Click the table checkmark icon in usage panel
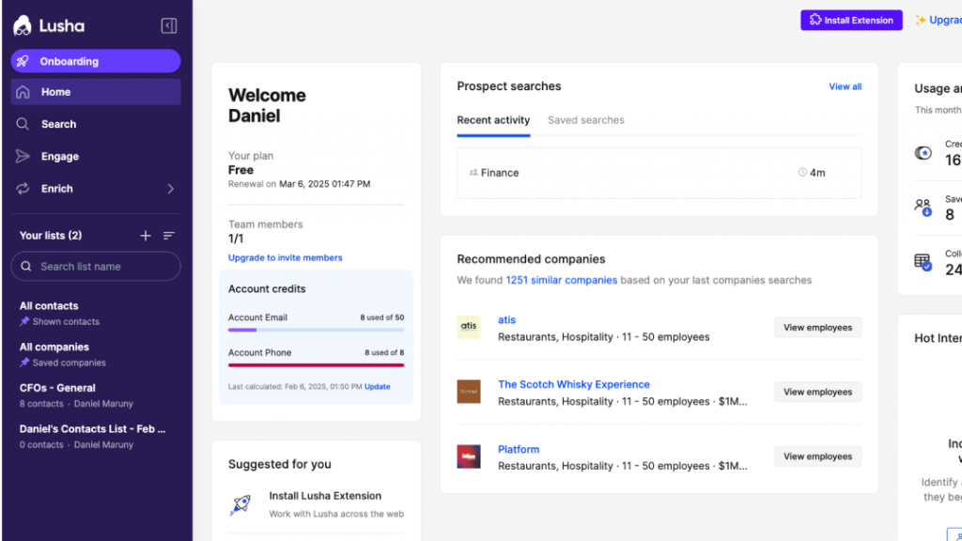 (923, 262)
